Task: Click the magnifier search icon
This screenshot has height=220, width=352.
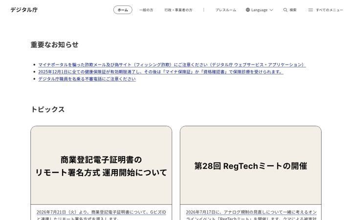Action: (x=286, y=10)
